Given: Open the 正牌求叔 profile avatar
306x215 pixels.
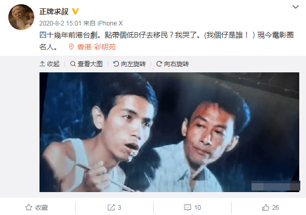Looking at the screenshot, I should (21, 17).
